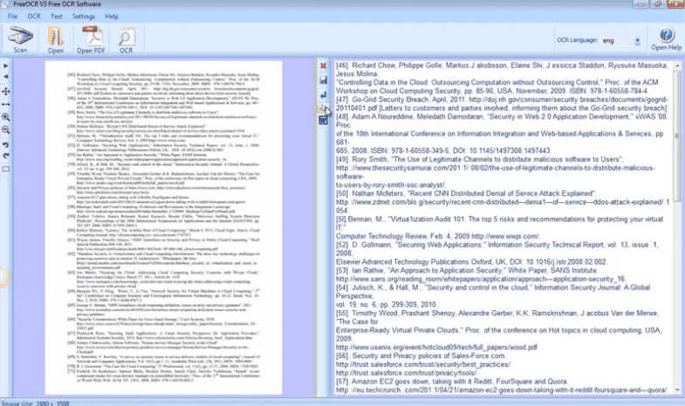Open the Text menu

57,17
